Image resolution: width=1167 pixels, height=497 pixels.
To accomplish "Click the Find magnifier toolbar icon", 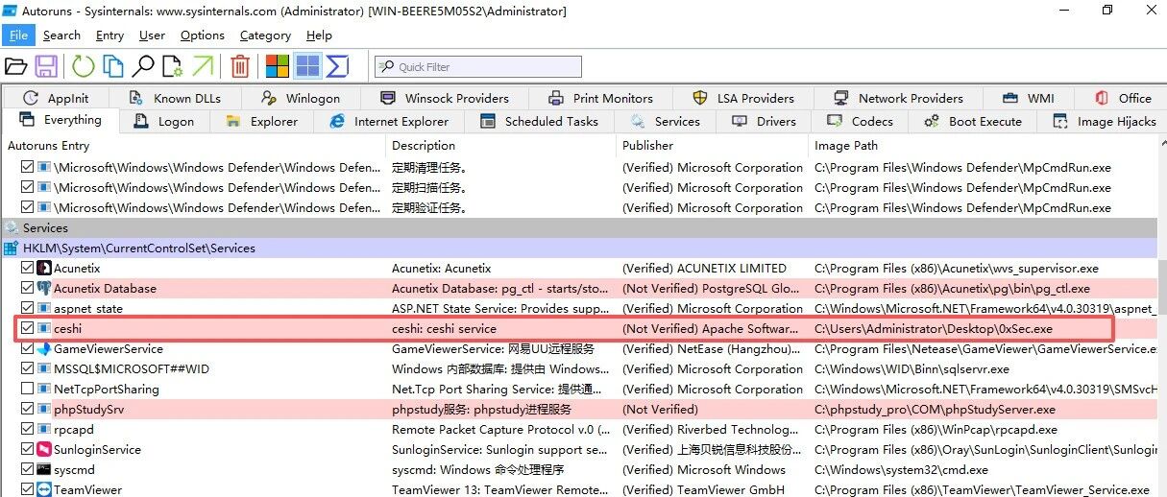I will tap(143, 66).
